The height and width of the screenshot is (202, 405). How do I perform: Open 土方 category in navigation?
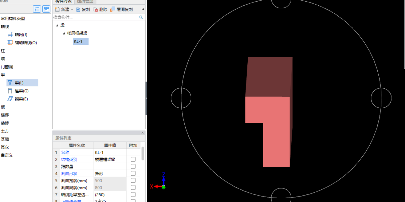5,131
